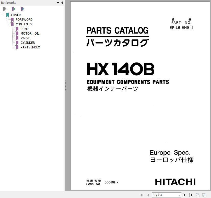
Task: Click the previous view icon
Action: [x=198, y=195]
